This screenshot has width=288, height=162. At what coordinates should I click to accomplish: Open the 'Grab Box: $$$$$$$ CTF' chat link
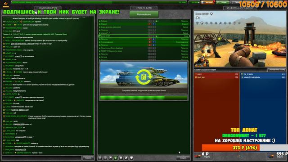pos(20,110)
